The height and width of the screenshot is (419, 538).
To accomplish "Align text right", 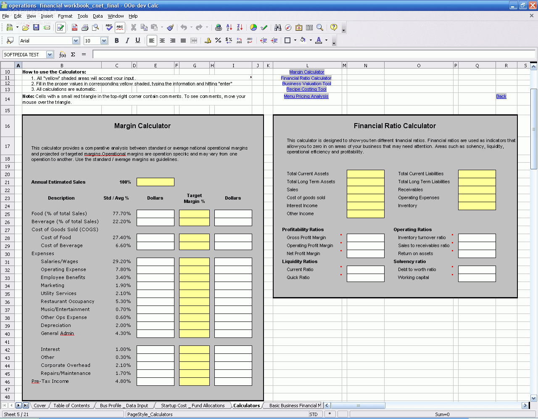I will (x=173, y=40).
